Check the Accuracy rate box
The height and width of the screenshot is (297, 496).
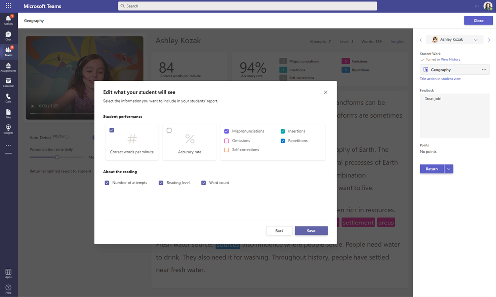(169, 130)
